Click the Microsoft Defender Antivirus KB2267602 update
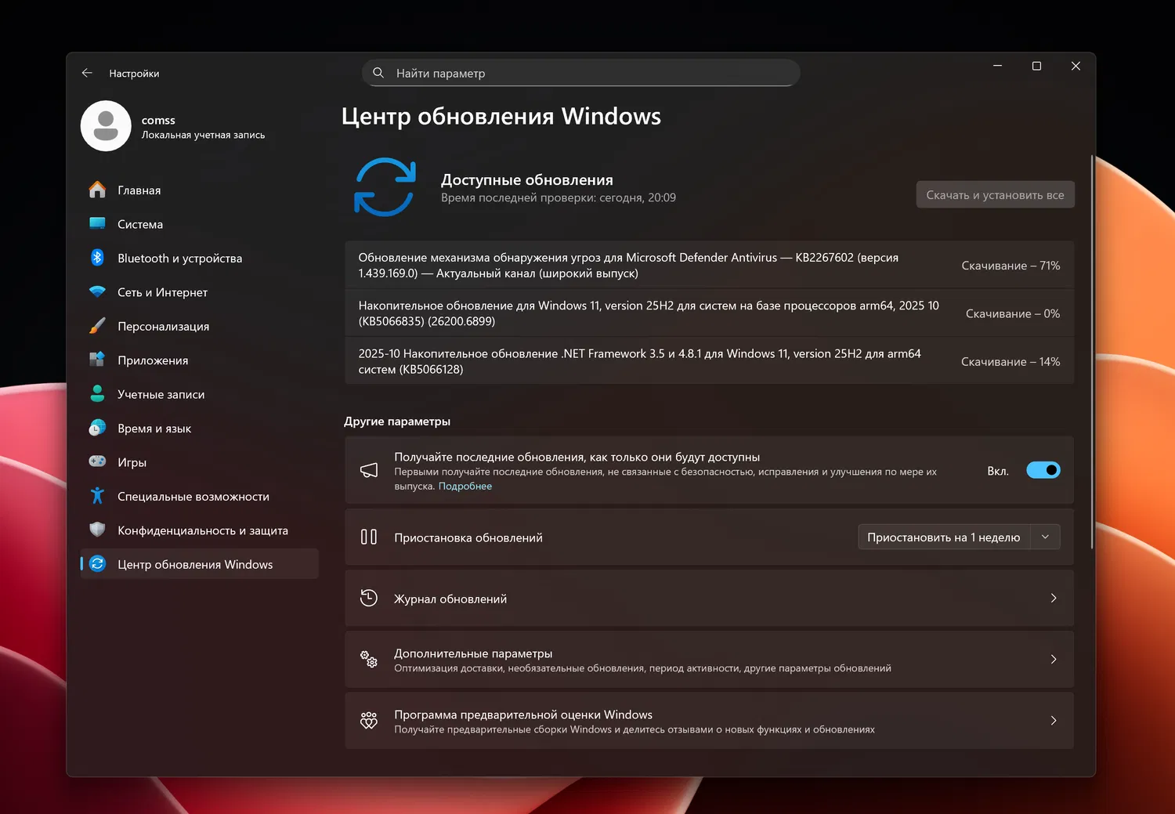The width and height of the screenshot is (1175, 814). [x=709, y=266]
